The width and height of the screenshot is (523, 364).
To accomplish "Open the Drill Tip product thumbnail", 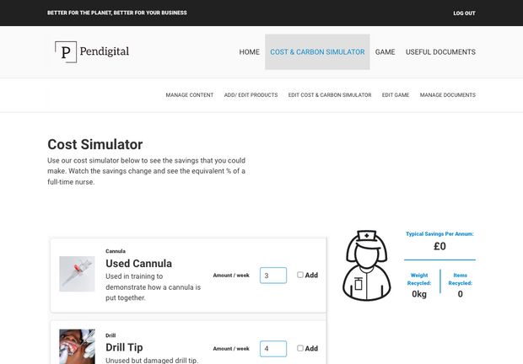I will pyautogui.click(x=77, y=345).
